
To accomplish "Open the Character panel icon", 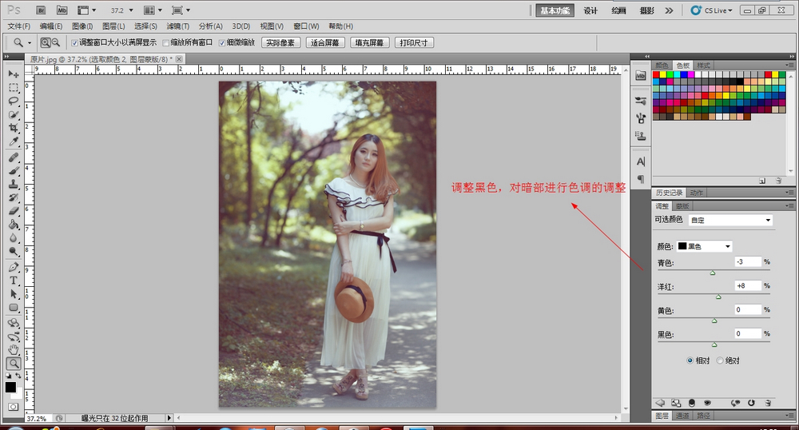I will tap(641, 161).
